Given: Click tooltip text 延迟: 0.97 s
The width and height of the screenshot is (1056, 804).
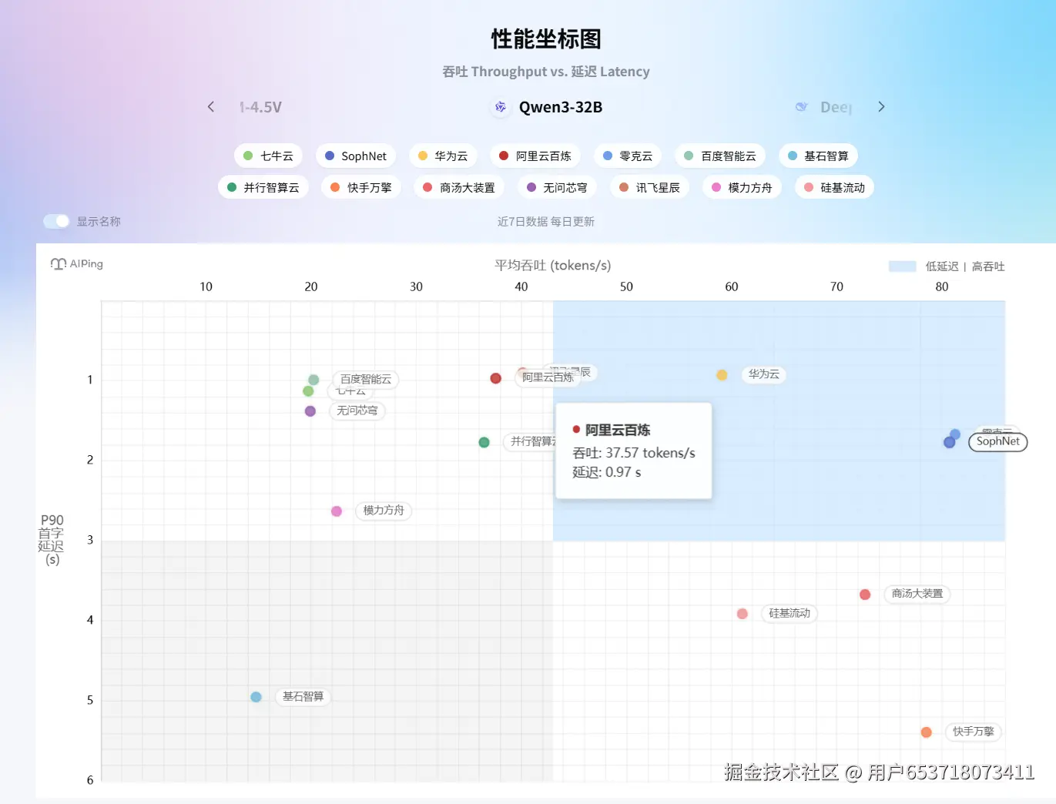Looking at the screenshot, I should 607,472.
